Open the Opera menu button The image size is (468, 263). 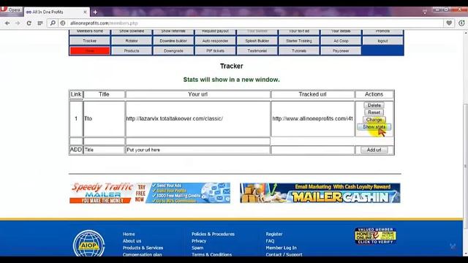11,9
